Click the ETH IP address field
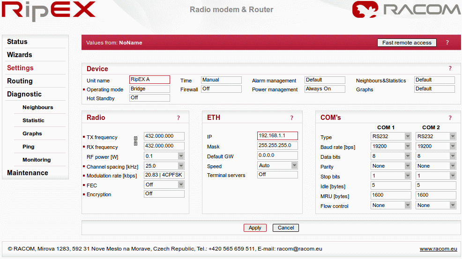 pyautogui.click(x=277, y=136)
